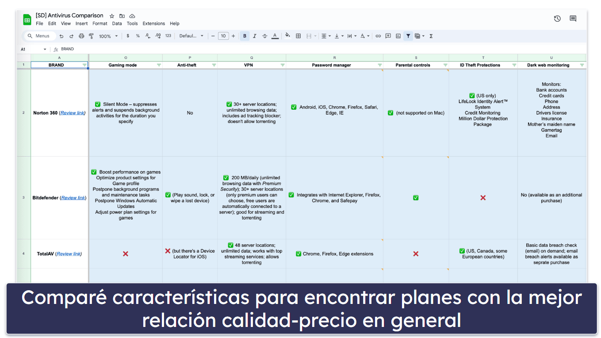Open the Dark web monitoring filter
This screenshot has height=338, width=601.
pyautogui.click(x=582, y=65)
